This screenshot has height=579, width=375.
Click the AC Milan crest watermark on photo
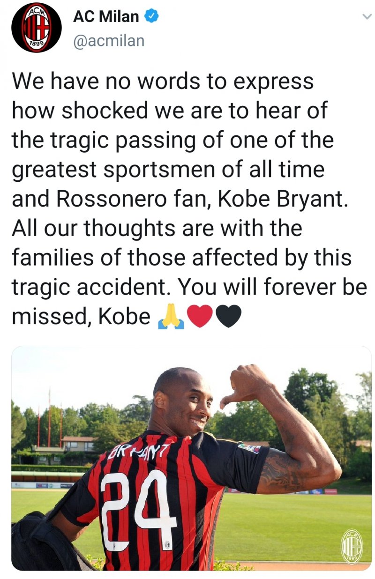352,547
